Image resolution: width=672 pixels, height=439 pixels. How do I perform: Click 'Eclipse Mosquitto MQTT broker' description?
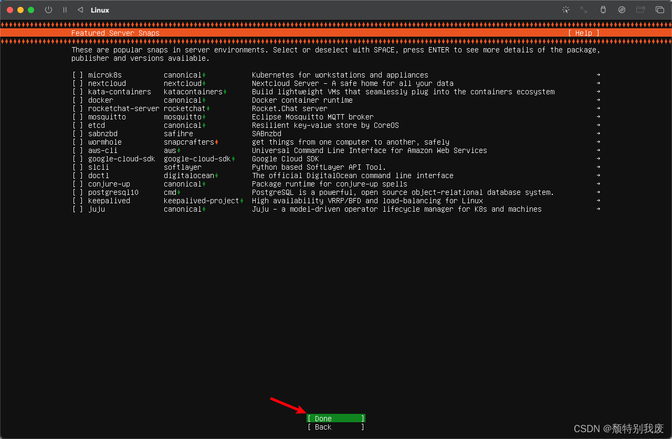pos(313,117)
